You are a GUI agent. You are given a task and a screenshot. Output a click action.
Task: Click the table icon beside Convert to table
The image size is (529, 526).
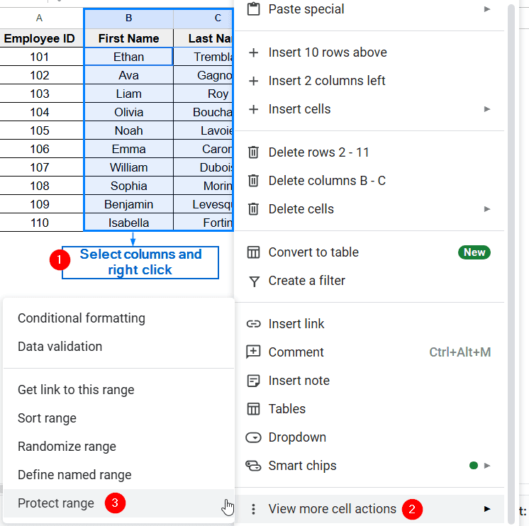click(x=253, y=252)
